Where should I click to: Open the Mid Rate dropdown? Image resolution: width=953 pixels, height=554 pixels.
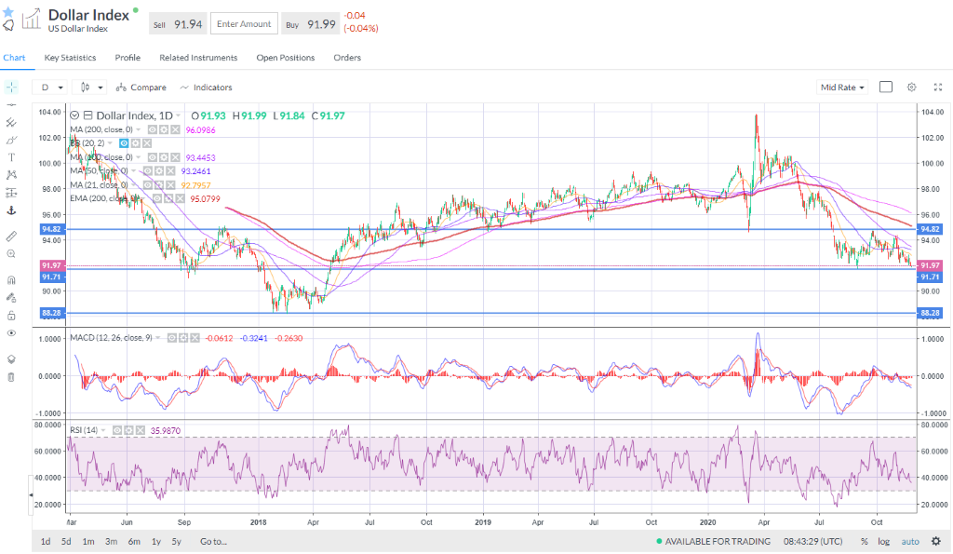(841, 87)
